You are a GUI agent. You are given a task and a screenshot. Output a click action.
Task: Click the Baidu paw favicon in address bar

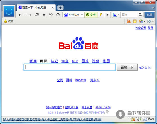pyautogui.click(x=66, y=15)
